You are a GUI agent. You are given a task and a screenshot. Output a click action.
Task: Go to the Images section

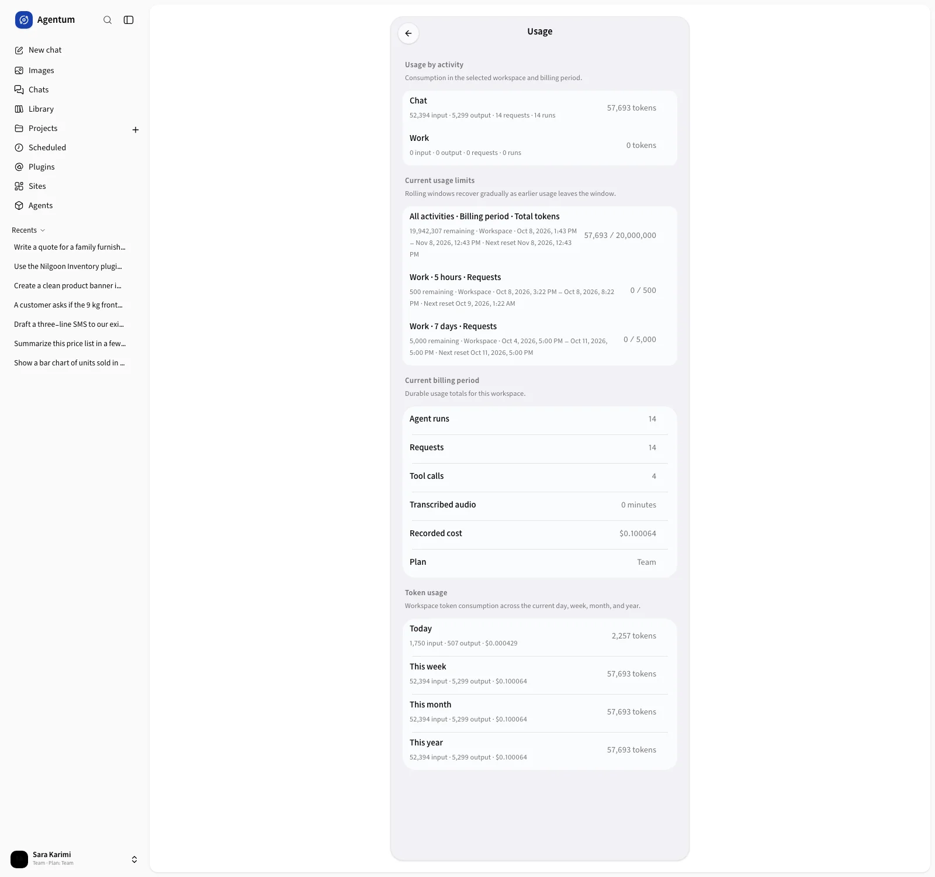(75, 70)
